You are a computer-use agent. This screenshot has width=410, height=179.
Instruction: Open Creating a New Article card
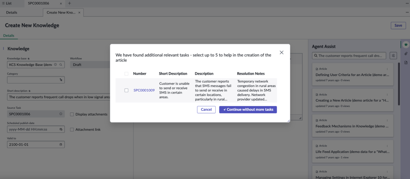point(353,100)
